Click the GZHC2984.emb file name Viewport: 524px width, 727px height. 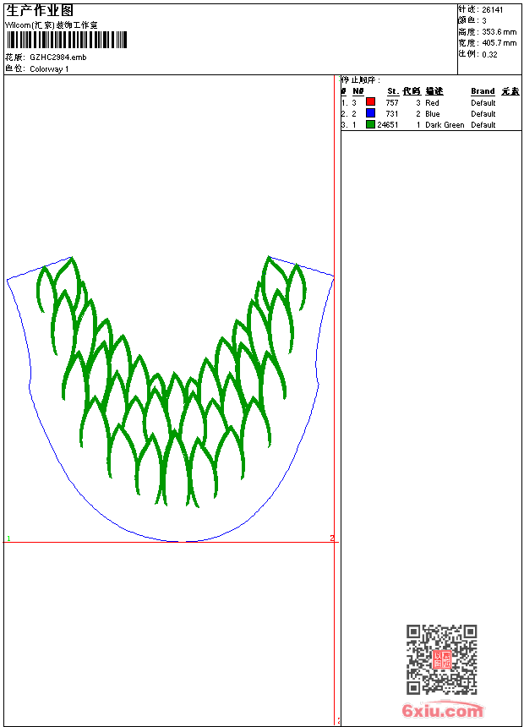click(58, 57)
